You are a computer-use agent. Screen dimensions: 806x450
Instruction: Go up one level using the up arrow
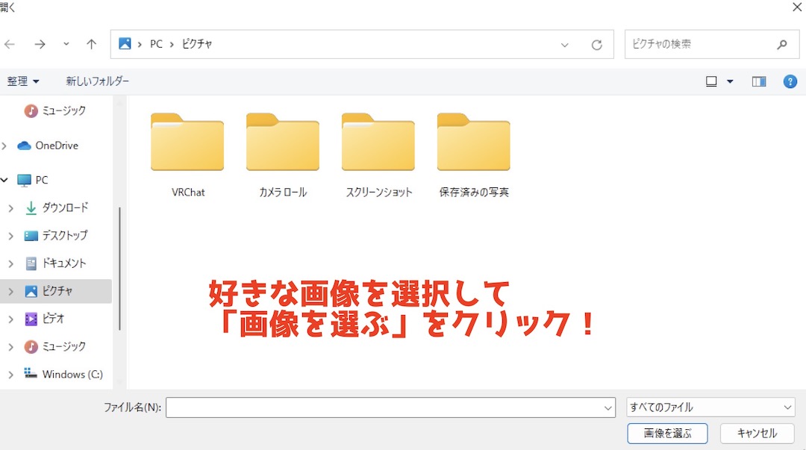tap(91, 44)
